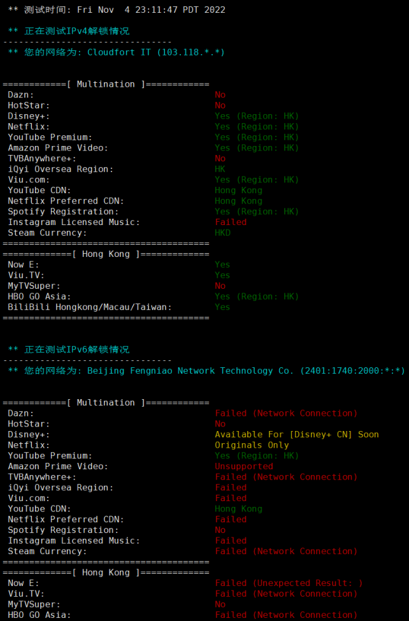The width and height of the screenshot is (409, 621).
Task: Select the test time line 'Fri Nov 4 23:11:47 PDT 2022'
Action: 151,10
